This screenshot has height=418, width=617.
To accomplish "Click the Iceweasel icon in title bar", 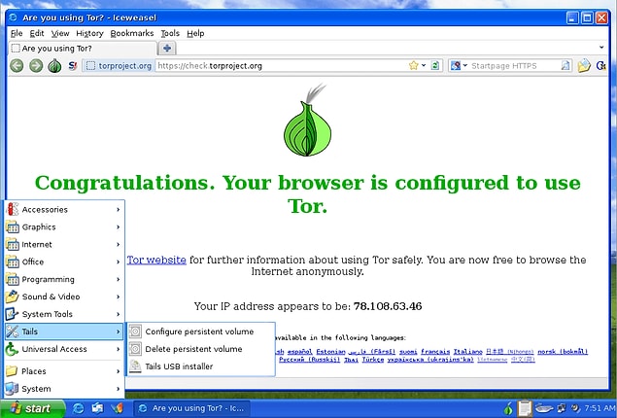I will [14, 17].
